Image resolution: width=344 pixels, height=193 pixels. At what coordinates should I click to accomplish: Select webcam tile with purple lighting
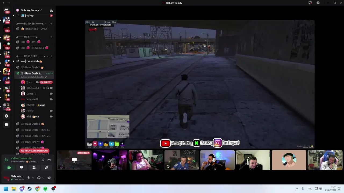pyautogui.click(x=110, y=160)
